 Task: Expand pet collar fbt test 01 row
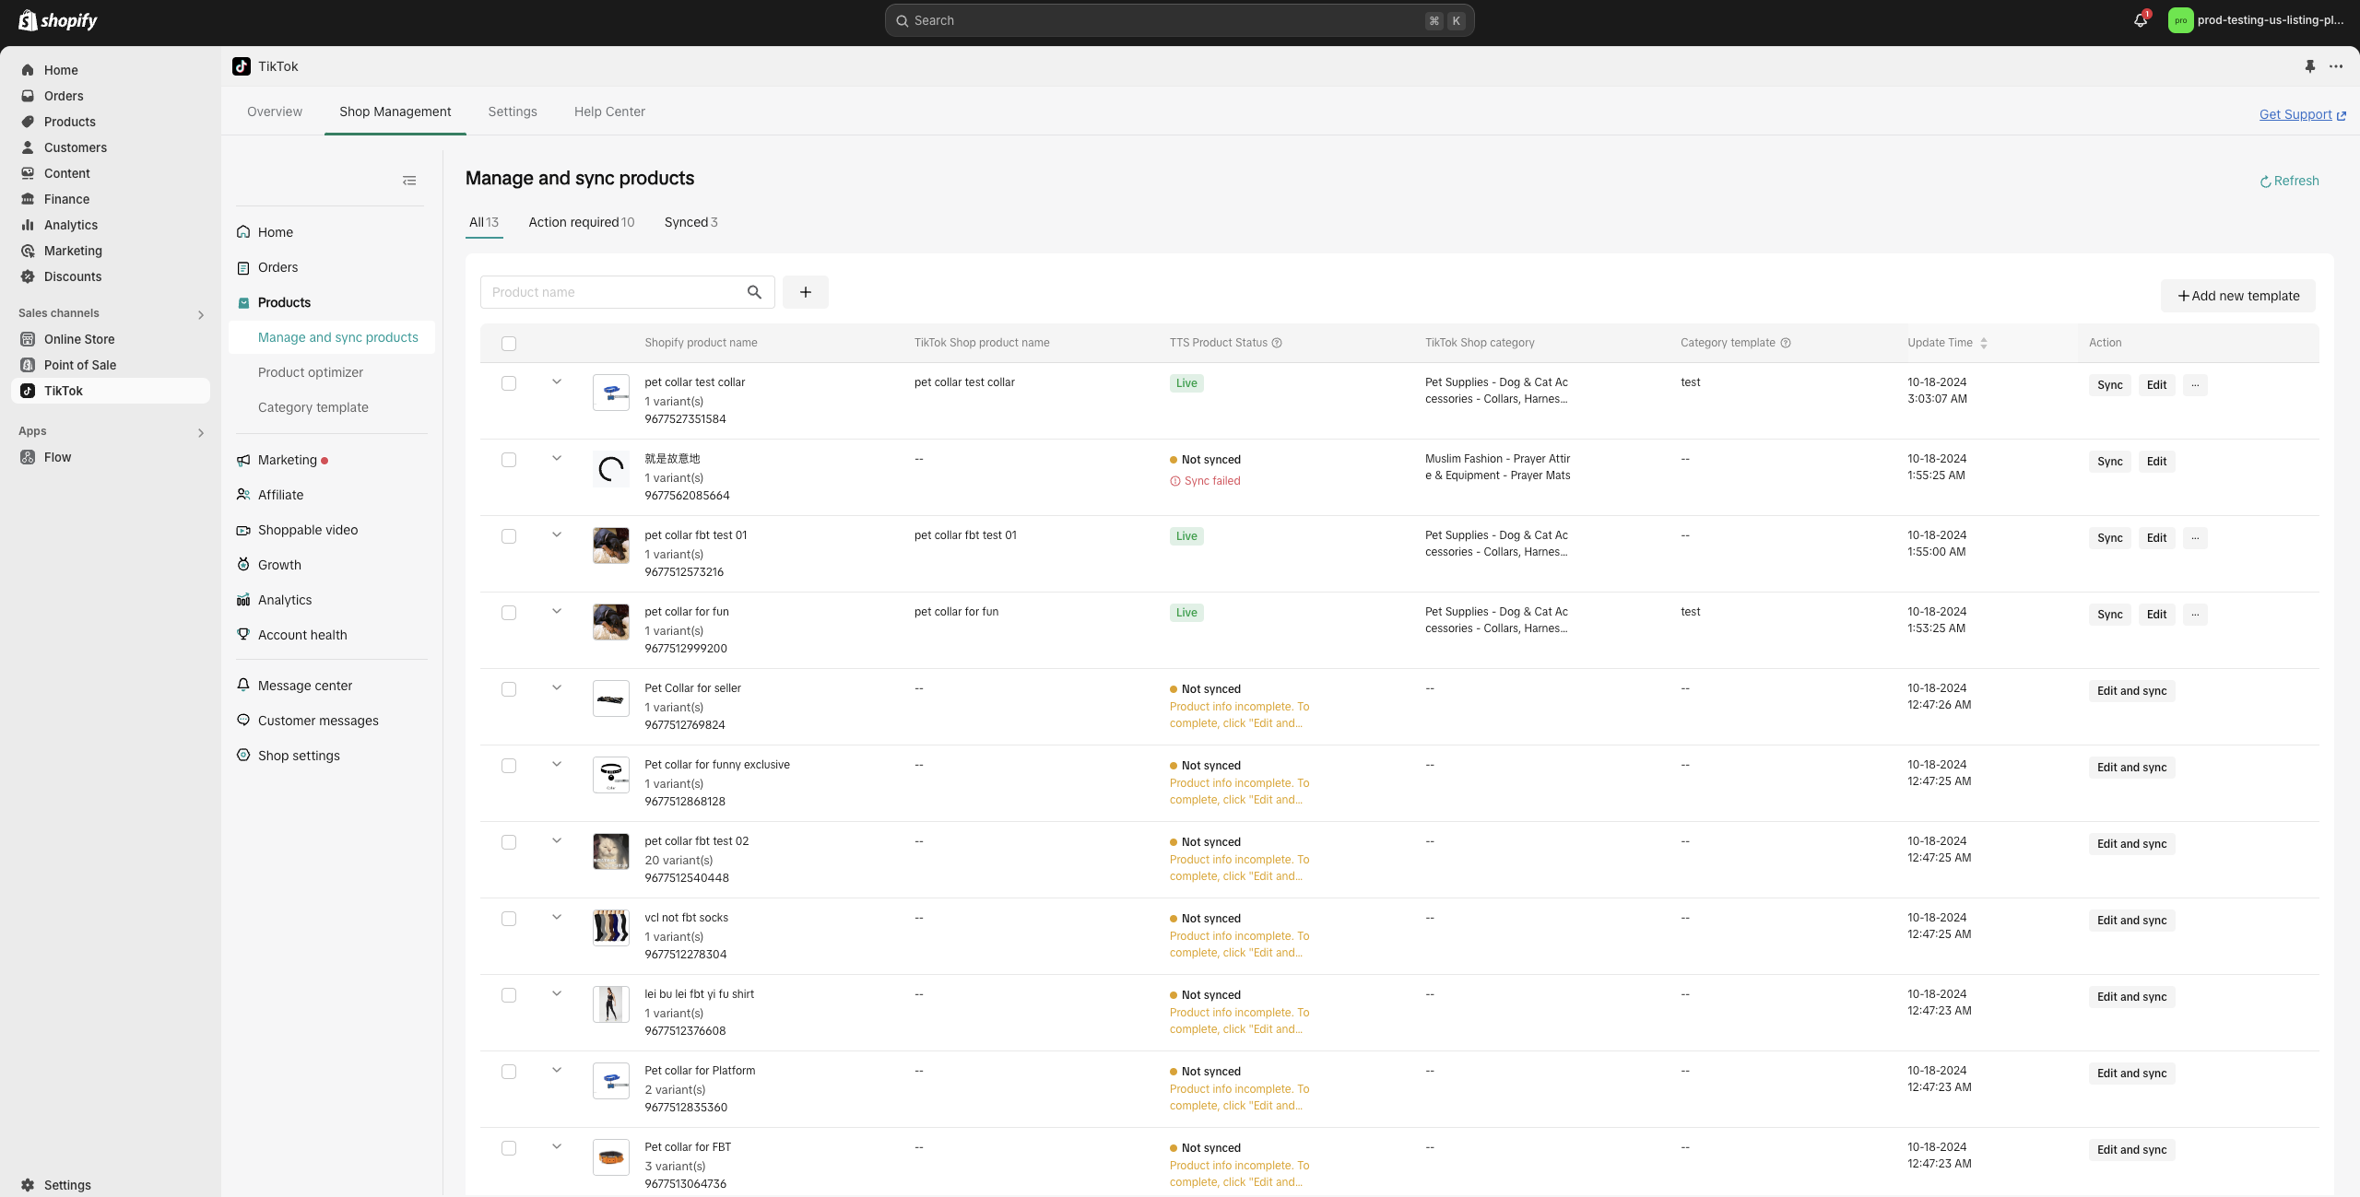click(x=557, y=534)
